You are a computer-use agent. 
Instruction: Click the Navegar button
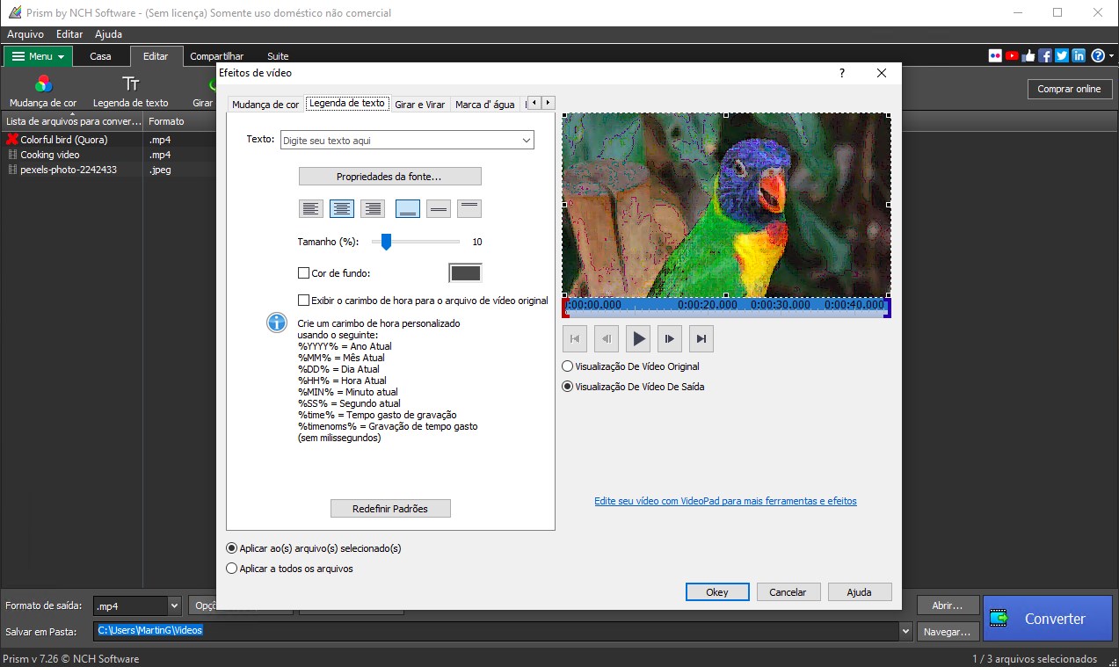(947, 631)
